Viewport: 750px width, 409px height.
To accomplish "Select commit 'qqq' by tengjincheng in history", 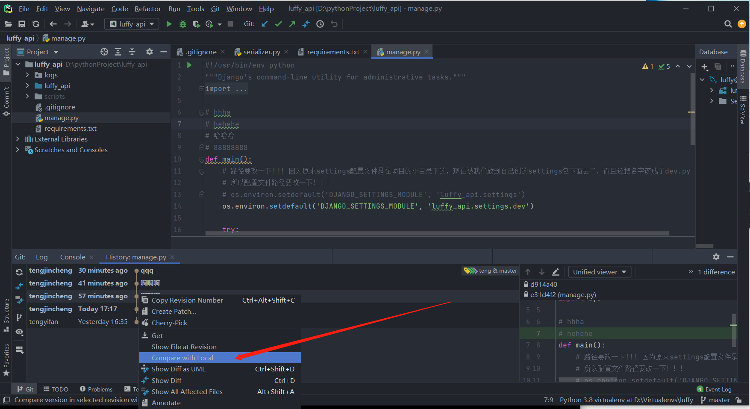I will (x=147, y=271).
